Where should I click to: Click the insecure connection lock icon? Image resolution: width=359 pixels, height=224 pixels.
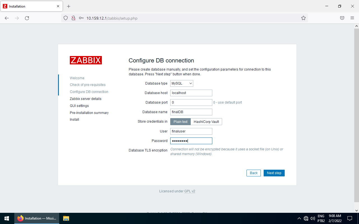[73, 18]
